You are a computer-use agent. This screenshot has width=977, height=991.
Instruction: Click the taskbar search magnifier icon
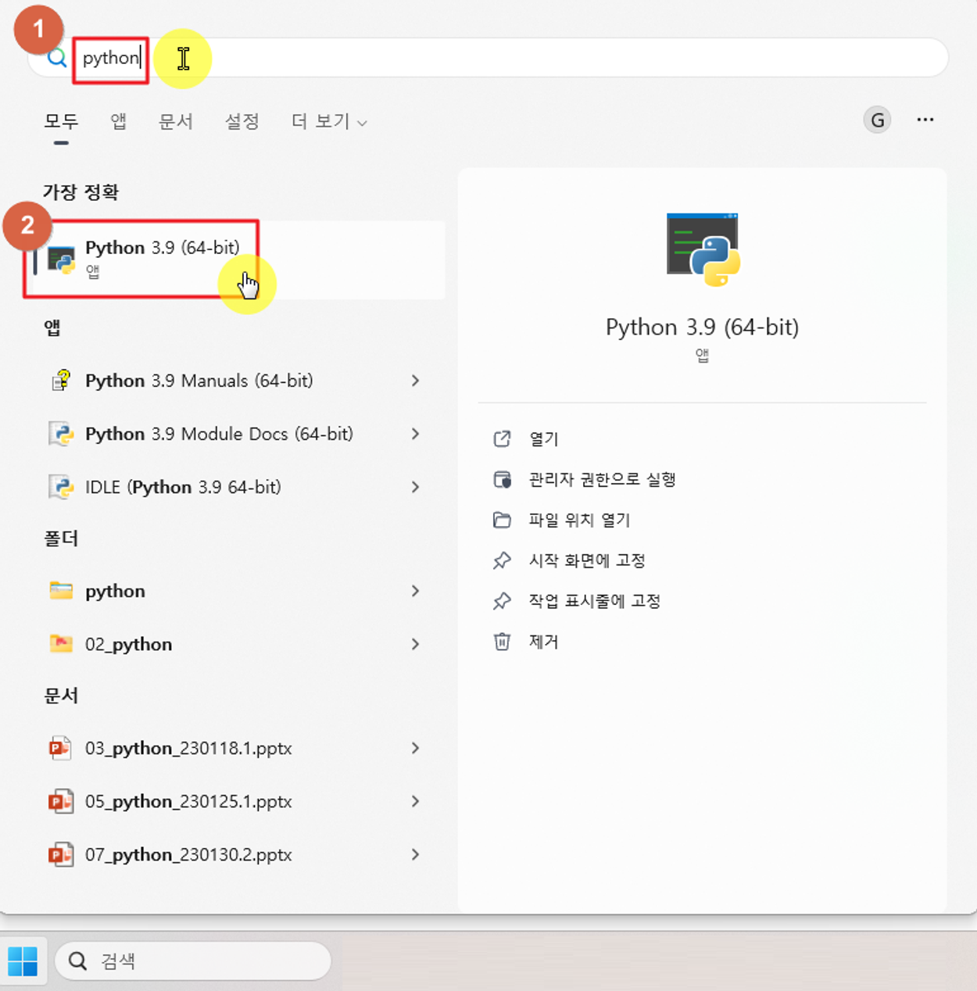[x=77, y=961]
